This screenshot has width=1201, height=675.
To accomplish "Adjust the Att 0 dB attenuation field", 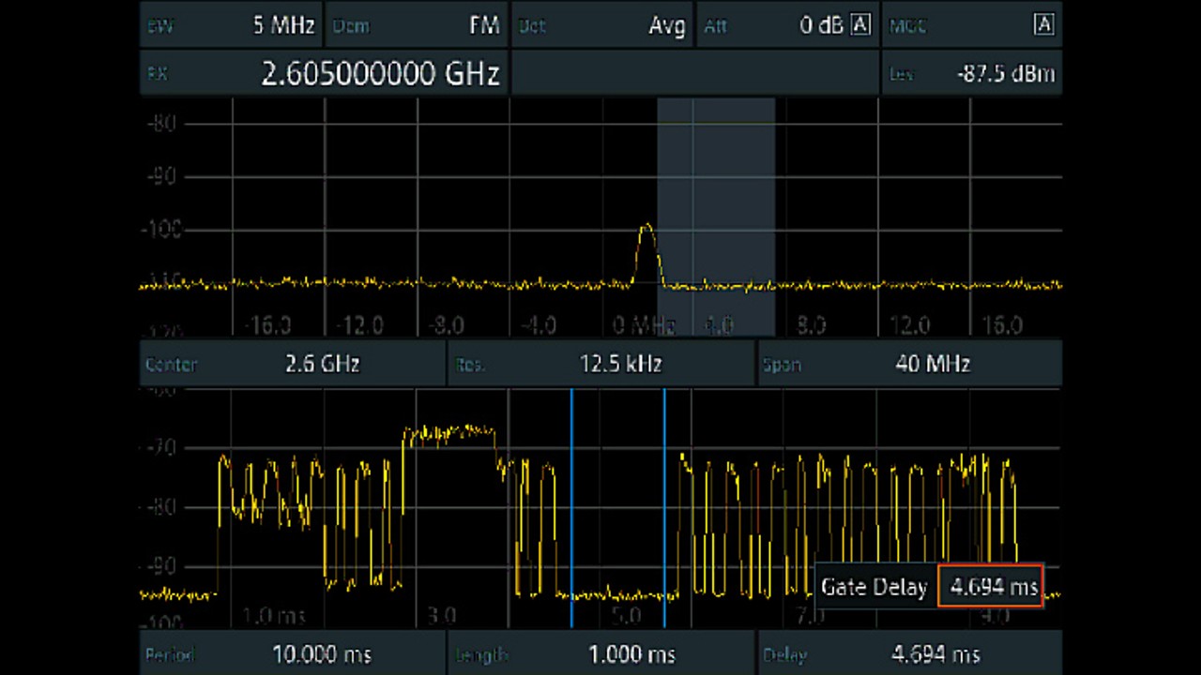I will (787, 25).
